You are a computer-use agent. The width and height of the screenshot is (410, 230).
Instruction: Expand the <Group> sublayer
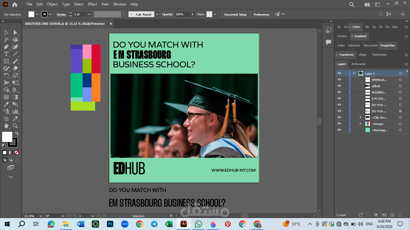[360, 124]
